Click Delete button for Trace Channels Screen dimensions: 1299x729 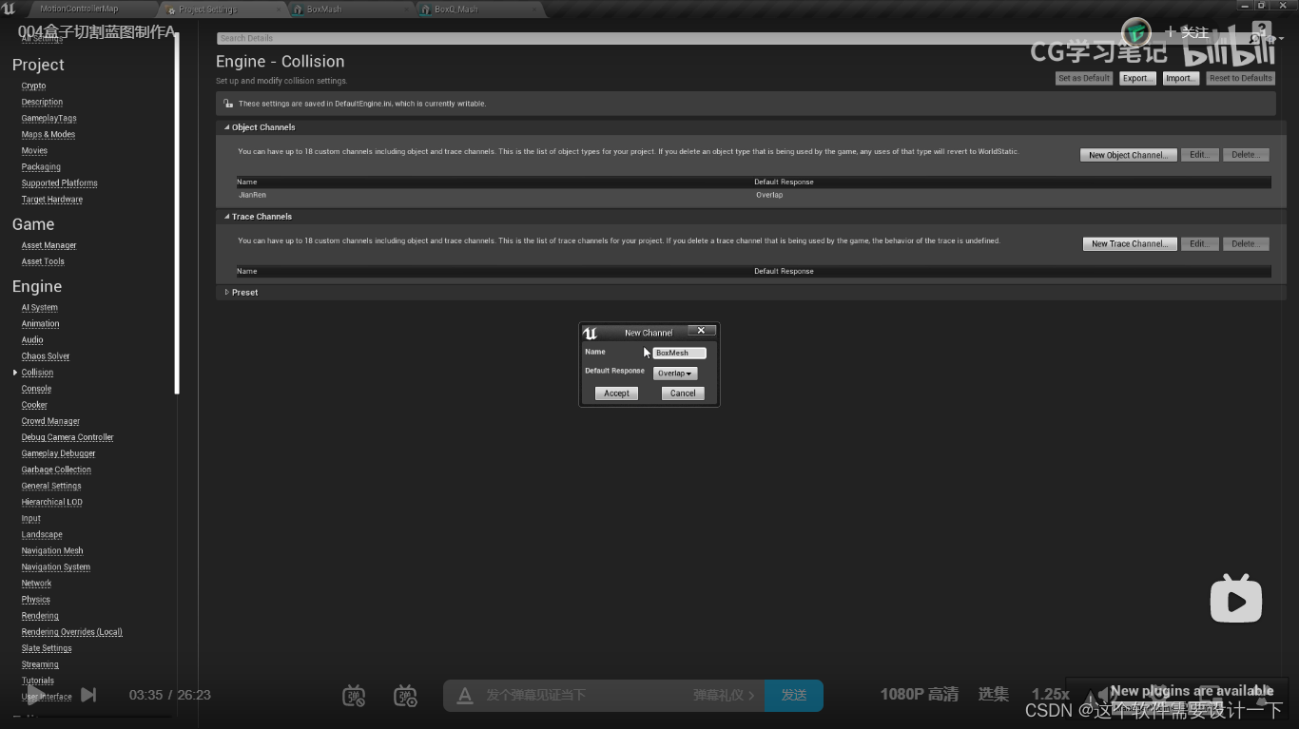1246,244
